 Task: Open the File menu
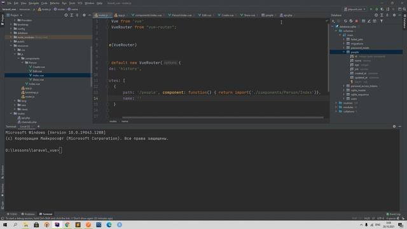click(10, 3)
